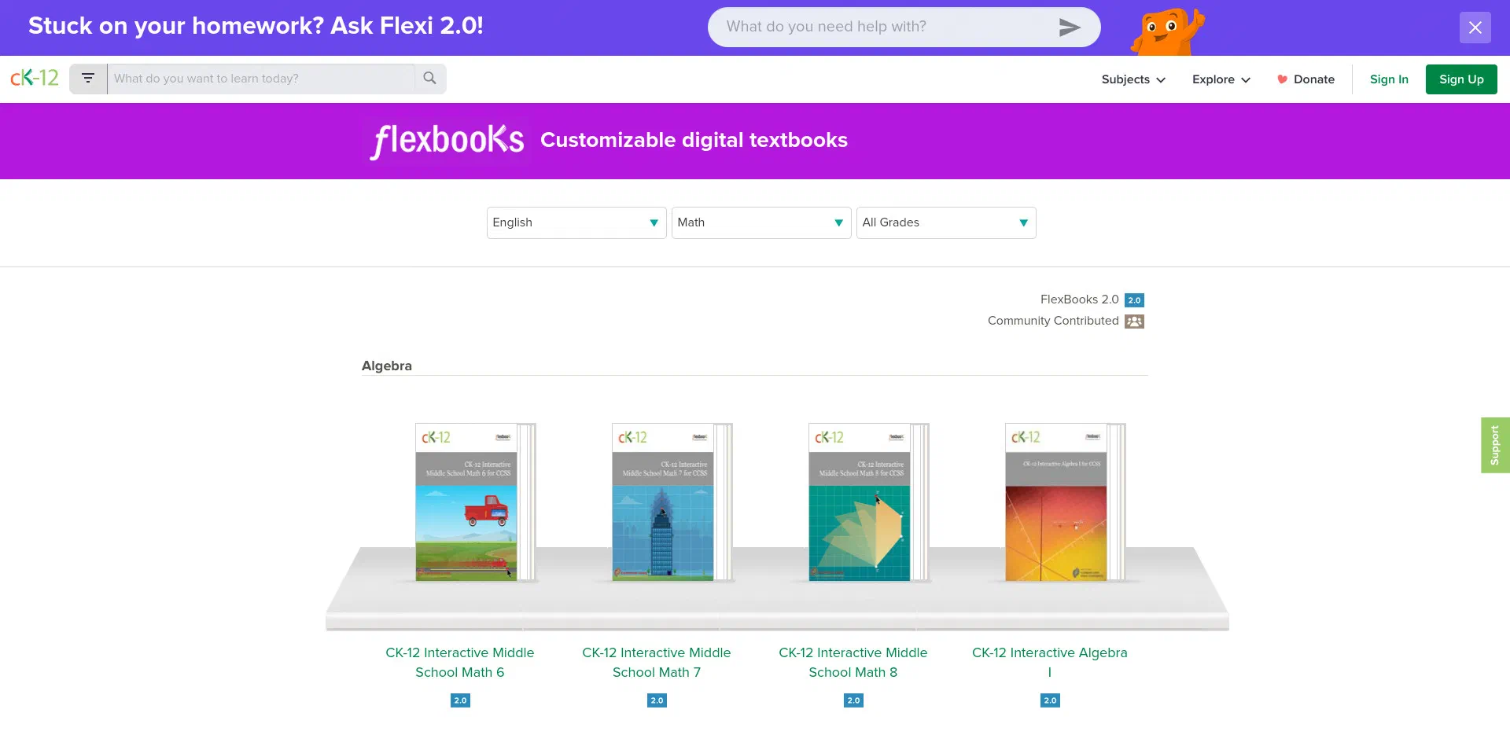Click the Sign In link
Image resolution: width=1510 pixels, height=735 pixels.
[x=1389, y=79]
